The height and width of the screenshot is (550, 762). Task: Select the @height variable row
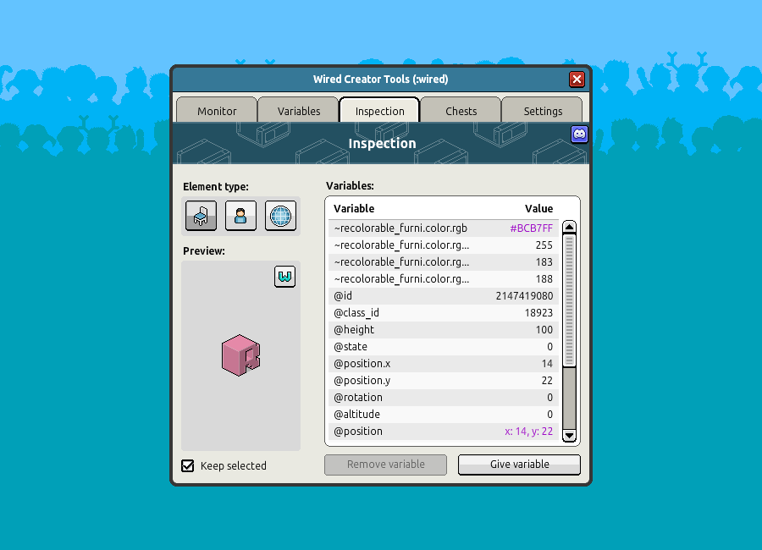coord(443,330)
